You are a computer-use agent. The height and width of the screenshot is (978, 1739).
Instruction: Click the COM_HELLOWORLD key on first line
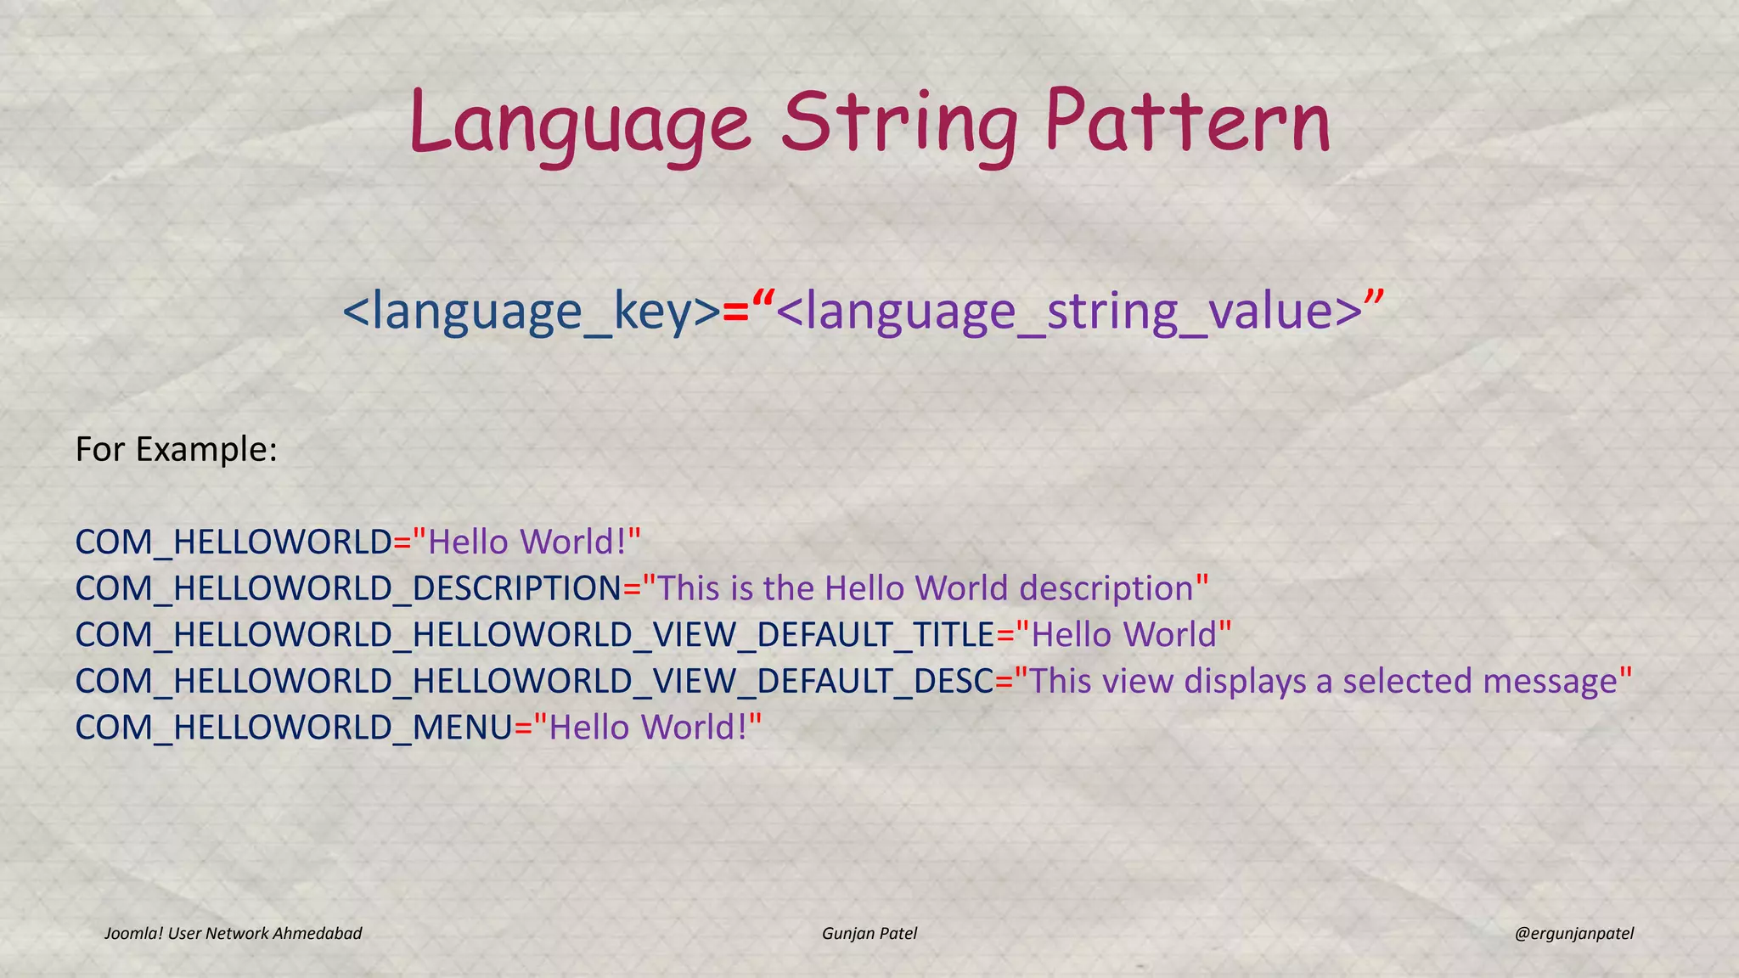[234, 542]
